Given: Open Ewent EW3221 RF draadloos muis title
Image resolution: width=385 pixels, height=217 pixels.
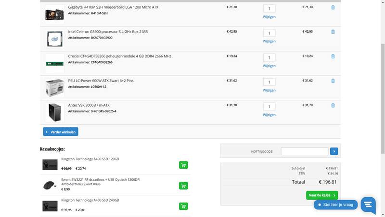Looking at the screenshot, I should pos(101,182).
